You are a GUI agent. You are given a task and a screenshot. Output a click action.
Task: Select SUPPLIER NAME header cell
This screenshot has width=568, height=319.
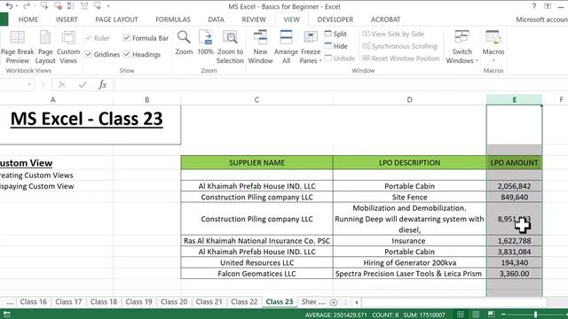click(256, 163)
